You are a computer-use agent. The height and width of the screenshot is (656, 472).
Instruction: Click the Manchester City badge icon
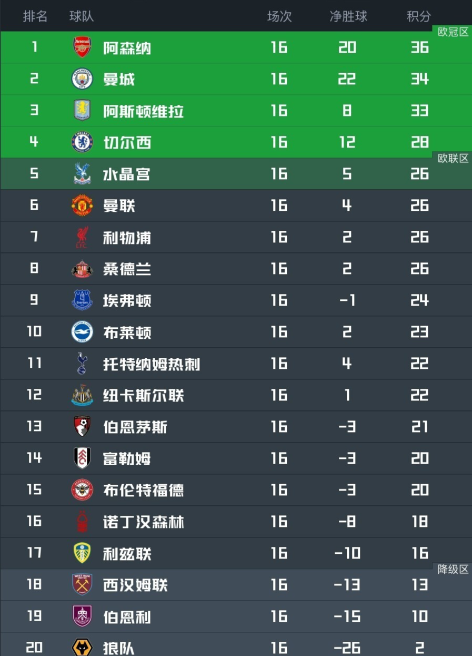[82, 79]
